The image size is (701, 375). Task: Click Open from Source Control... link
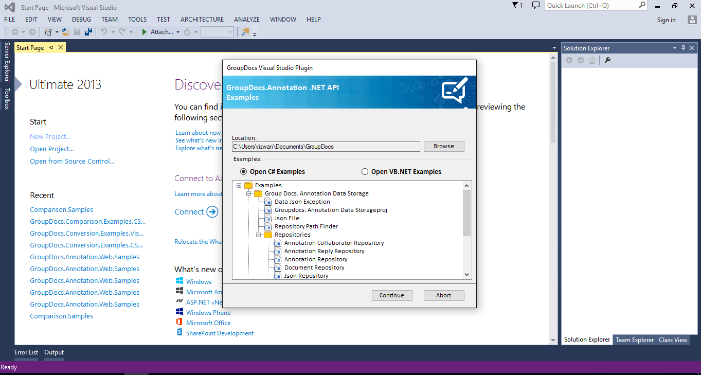(x=72, y=161)
